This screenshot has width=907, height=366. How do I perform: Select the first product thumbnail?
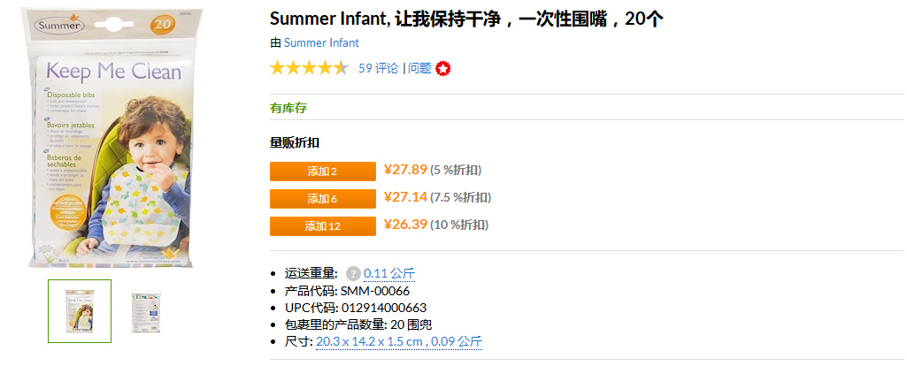[x=80, y=311]
